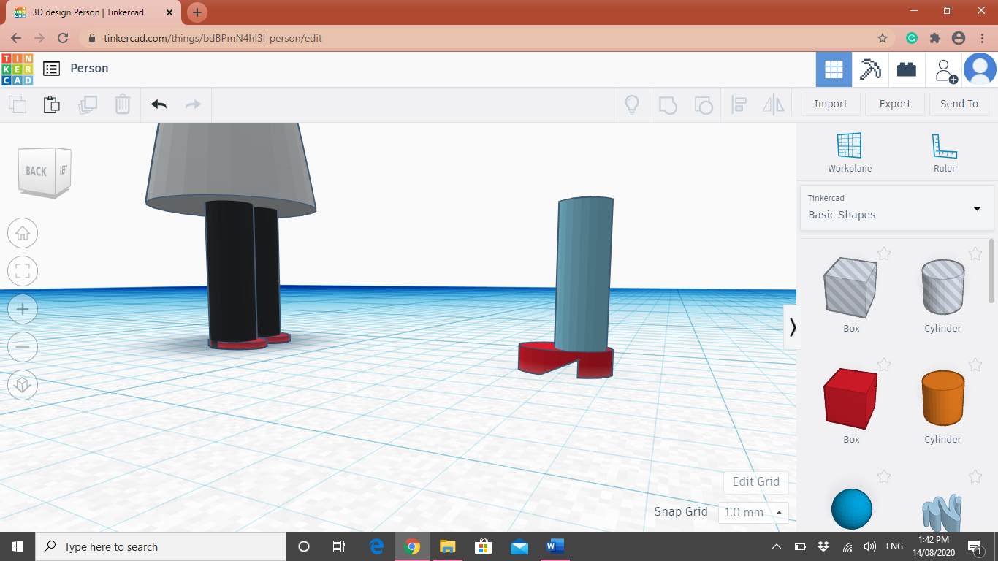Click the Export button
The height and width of the screenshot is (561, 998).
(895, 104)
